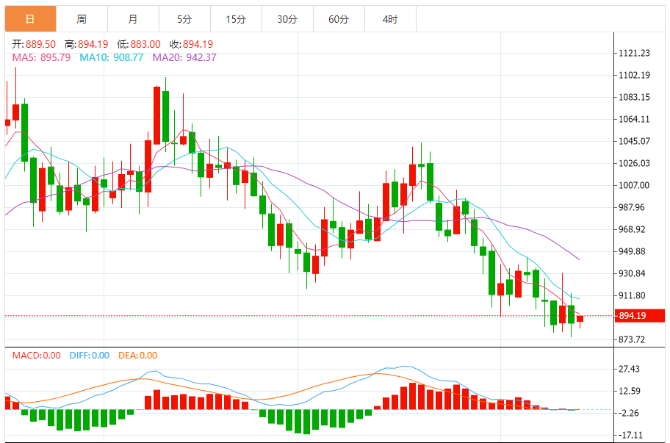Screen dimensions: 670x443
Task: Switch to the 月 monthly tab
Action: coord(133,19)
